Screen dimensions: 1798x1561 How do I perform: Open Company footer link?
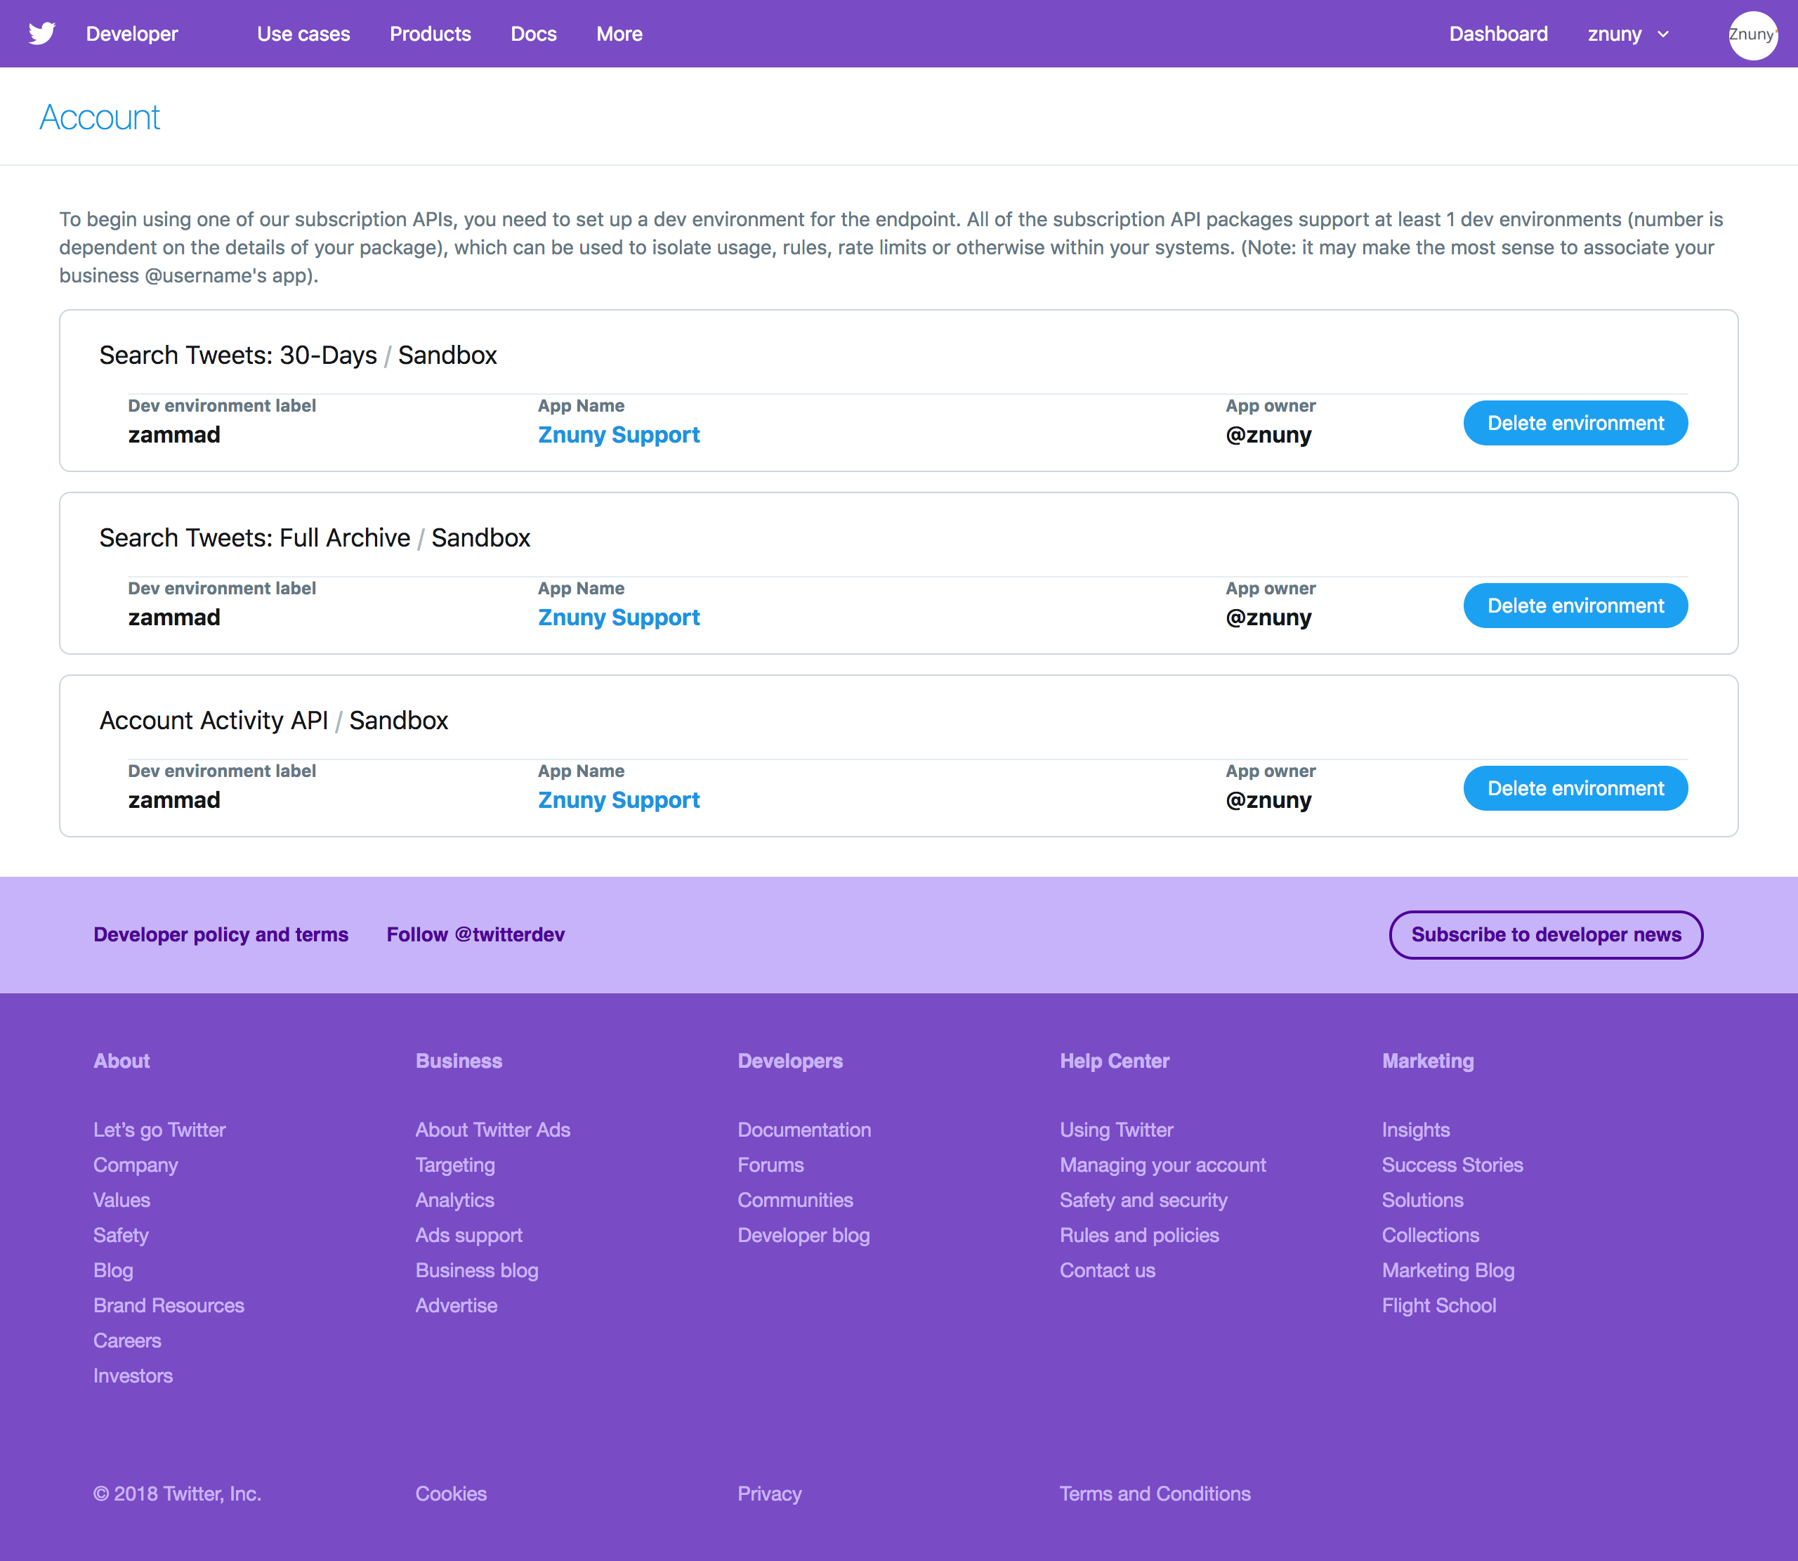coord(136,1165)
